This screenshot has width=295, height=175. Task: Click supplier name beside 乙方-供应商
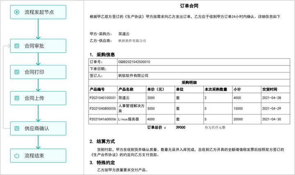[132, 41]
